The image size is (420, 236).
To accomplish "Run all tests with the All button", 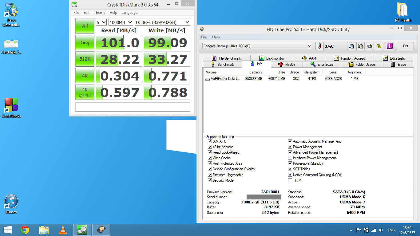I will tap(85, 26).
